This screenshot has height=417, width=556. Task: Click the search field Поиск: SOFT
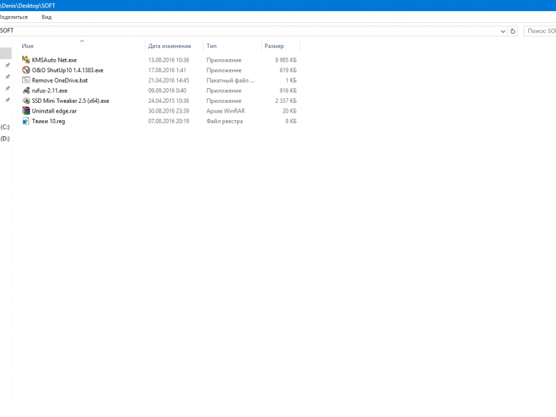point(540,31)
